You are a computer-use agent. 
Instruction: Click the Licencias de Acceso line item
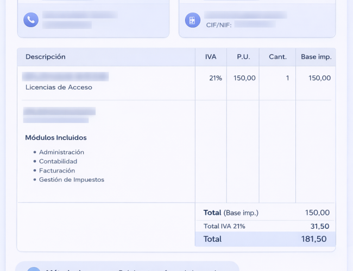point(59,87)
